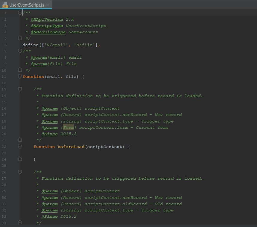Viewport: 257px width, 227px height.
Task: Select the UserEventScript.js editor tab
Action: (x=26, y=5)
